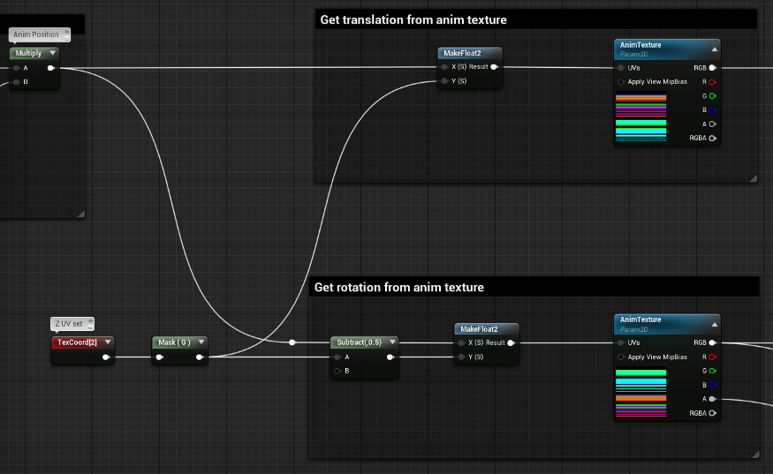Click the rotation AnimTexture A output pin
773x474 pixels.
point(712,399)
